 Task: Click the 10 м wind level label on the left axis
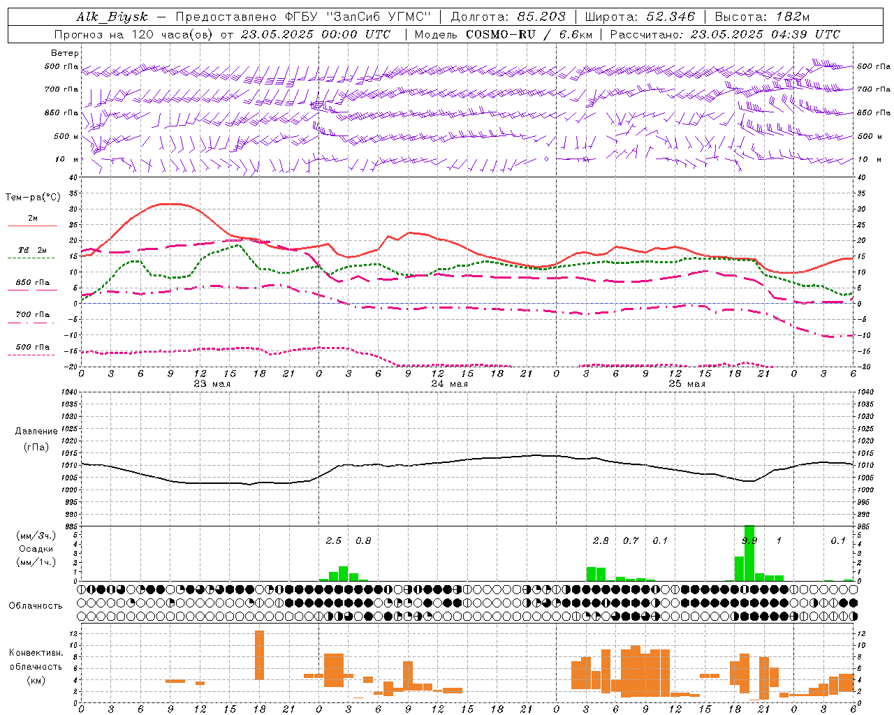pyautogui.click(x=66, y=159)
